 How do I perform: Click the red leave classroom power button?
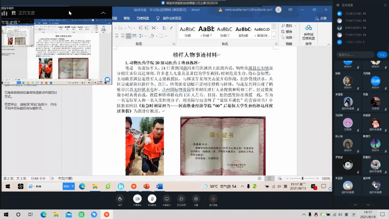coord(213,199)
